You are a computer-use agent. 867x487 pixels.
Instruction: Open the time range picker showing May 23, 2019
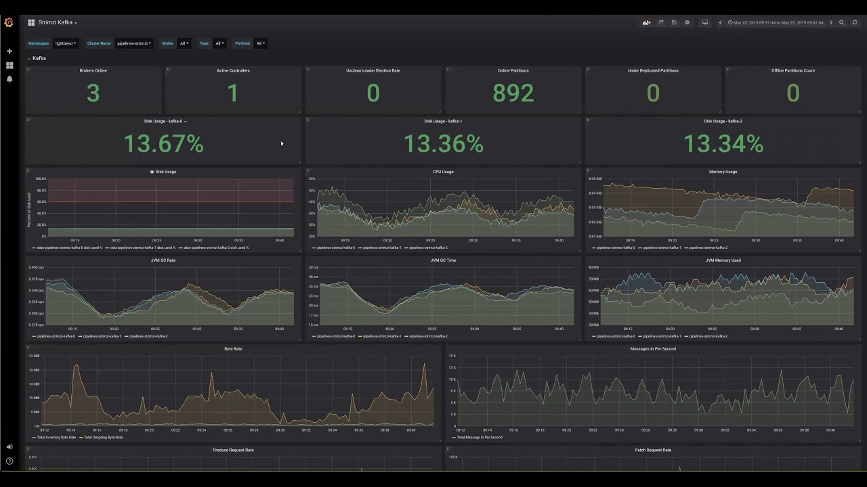[776, 22]
